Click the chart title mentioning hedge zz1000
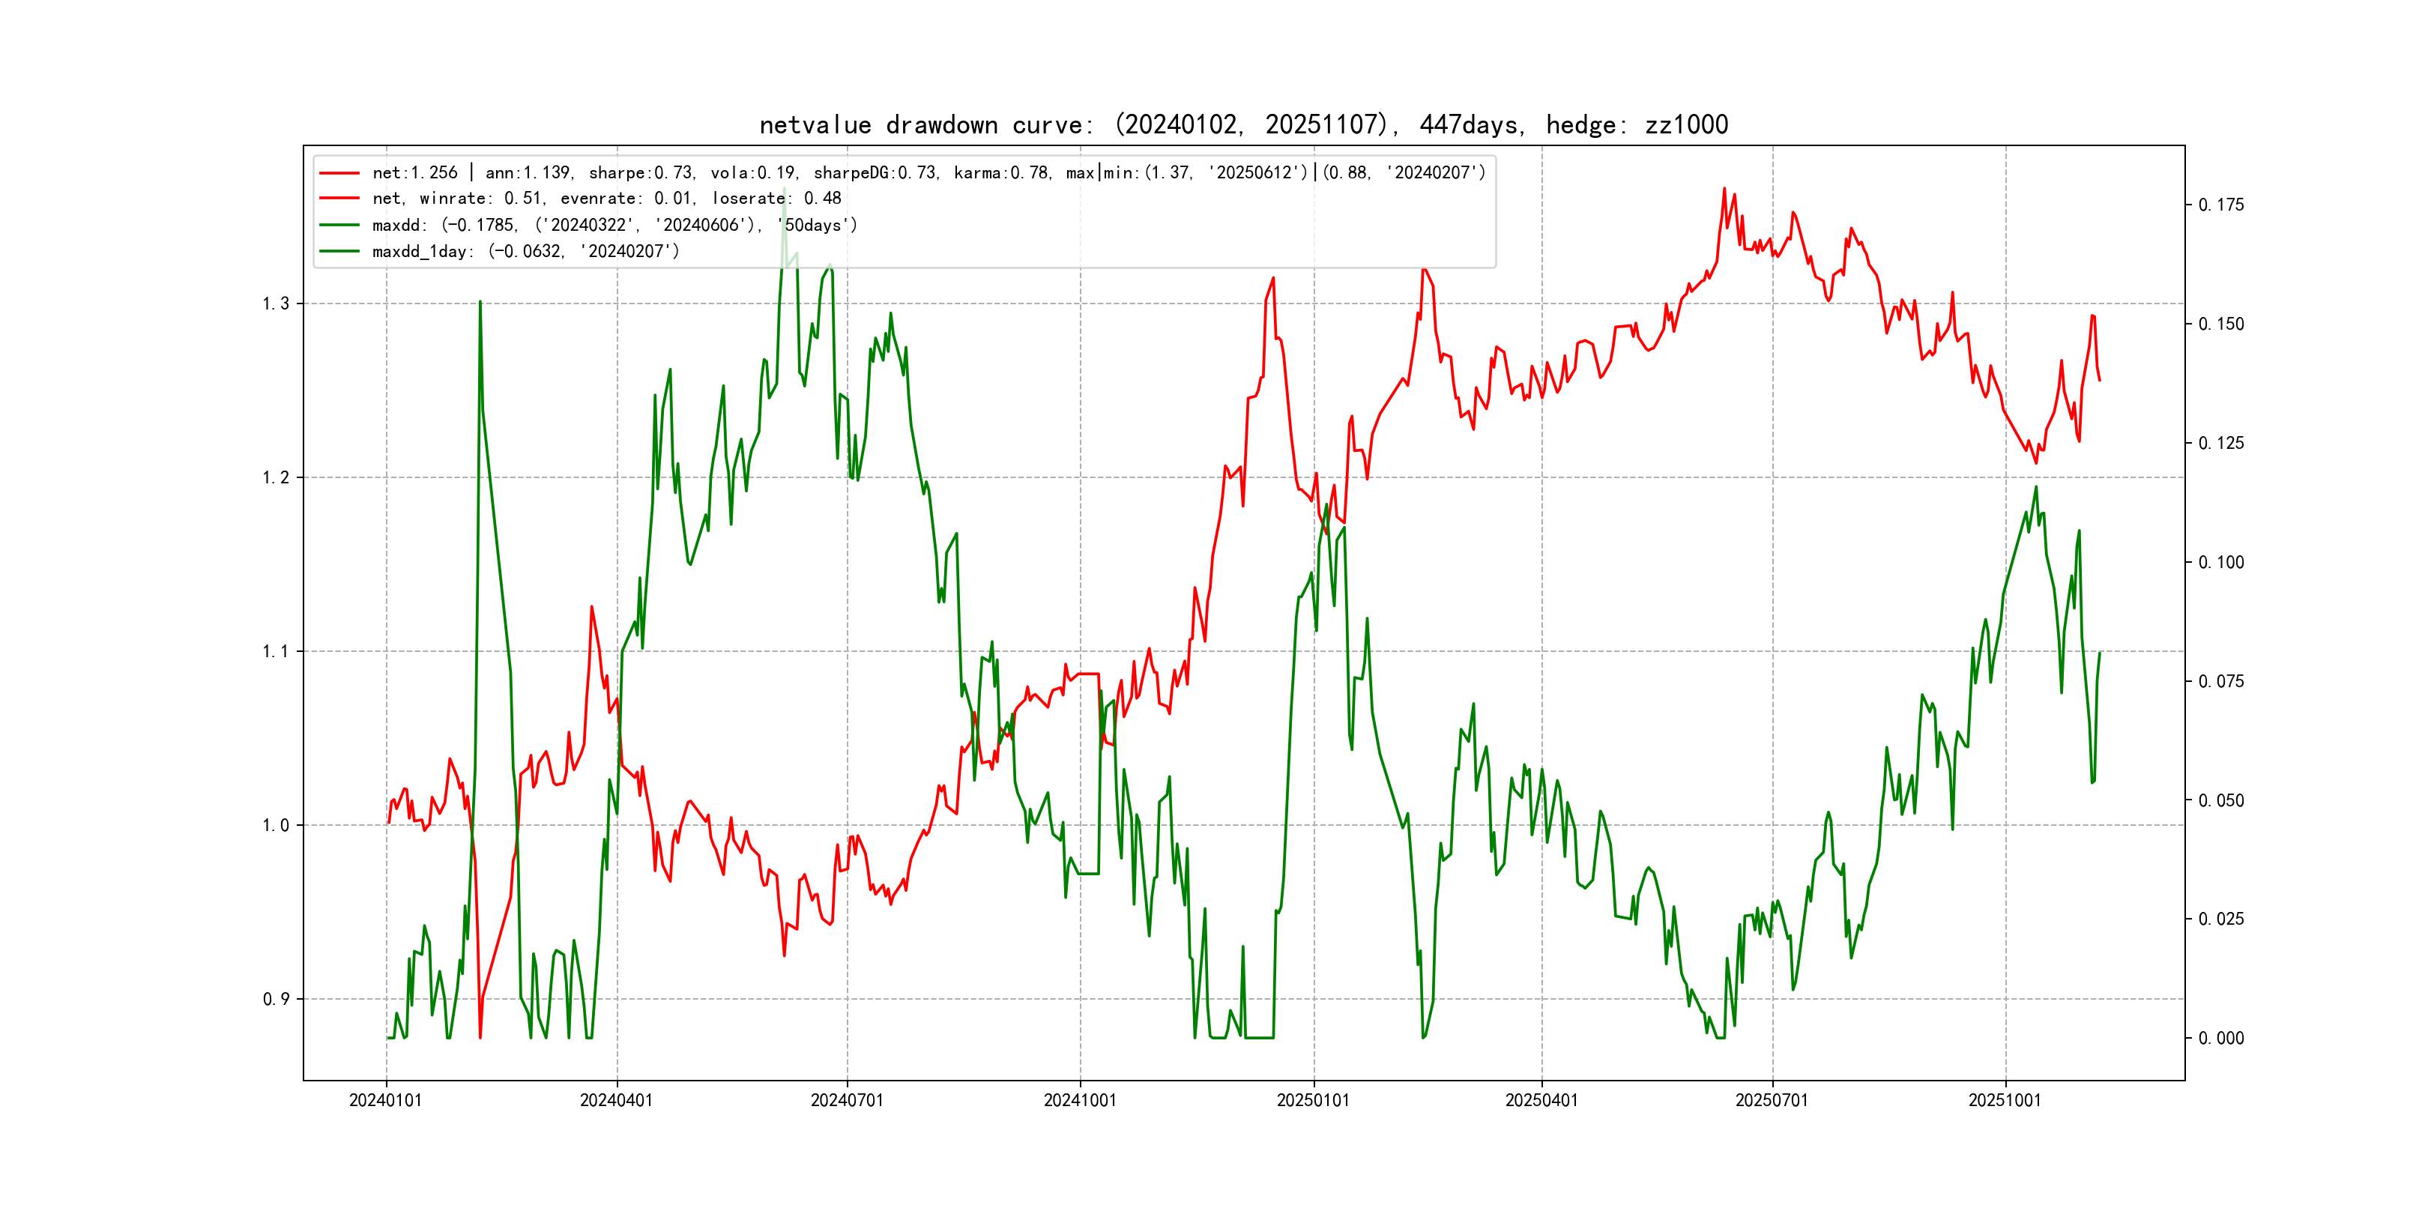 click(1243, 125)
